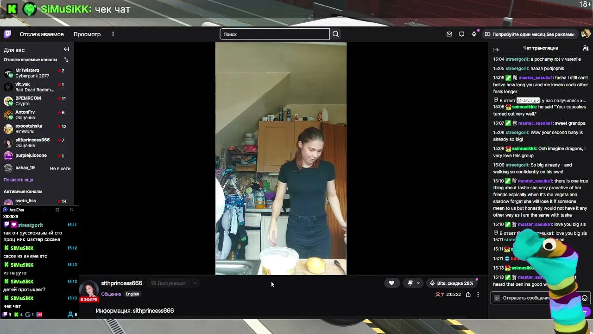Open the Просмотр tab
Image resolution: width=593 pixels, height=334 pixels.
pyautogui.click(x=87, y=34)
